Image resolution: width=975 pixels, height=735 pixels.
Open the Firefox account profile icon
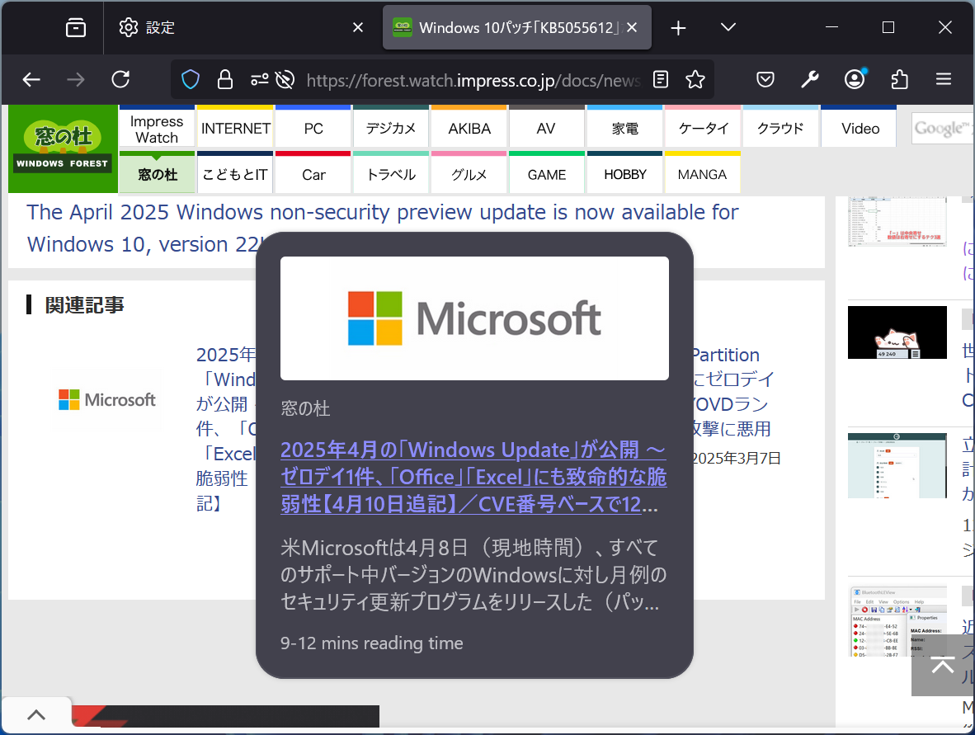pos(854,79)
